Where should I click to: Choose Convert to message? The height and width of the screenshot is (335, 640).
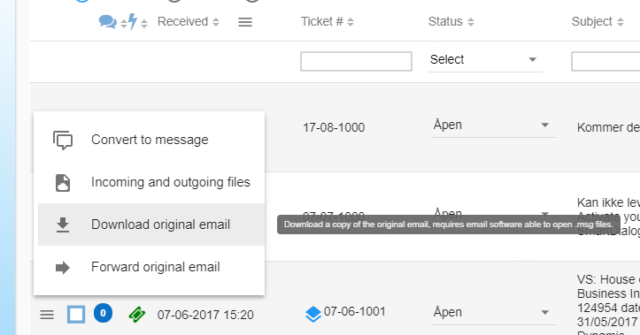click(x=151, y=140)
